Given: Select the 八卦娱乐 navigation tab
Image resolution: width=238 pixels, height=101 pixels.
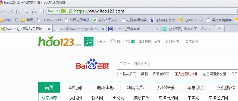Looking at the screenshot, I should [x=166, y=87].
